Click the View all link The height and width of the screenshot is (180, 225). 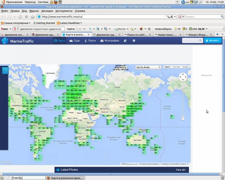[x=181, y=170]
